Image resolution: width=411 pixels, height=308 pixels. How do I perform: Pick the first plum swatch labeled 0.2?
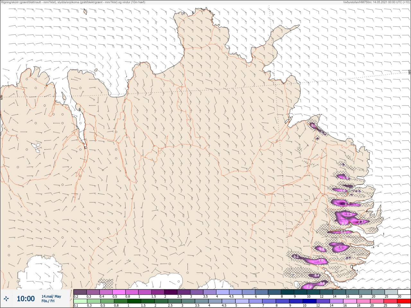pos(80,292)
